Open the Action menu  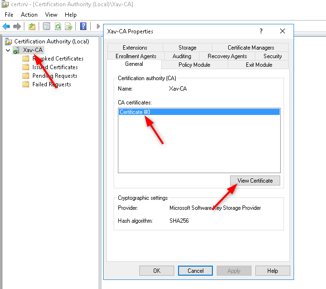[x=29, y=15]
